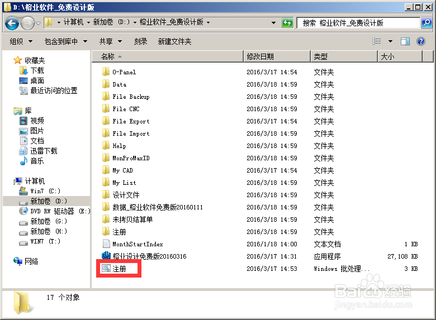Screen dimensions: 436x320
Task: Select the File Import folder icon
Action: click(106, 133)
